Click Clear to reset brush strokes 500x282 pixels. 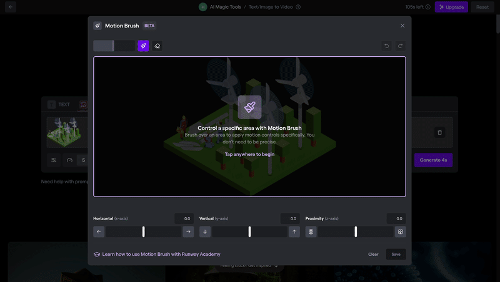tap(373, 255)
